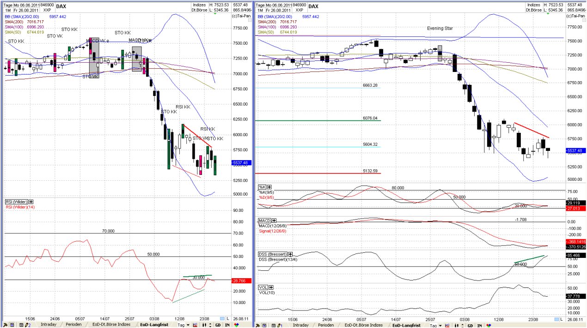Toggle the L scale button on the left chart
The width and height of the screenshot is (587, 328).
(x=227, y=318)
